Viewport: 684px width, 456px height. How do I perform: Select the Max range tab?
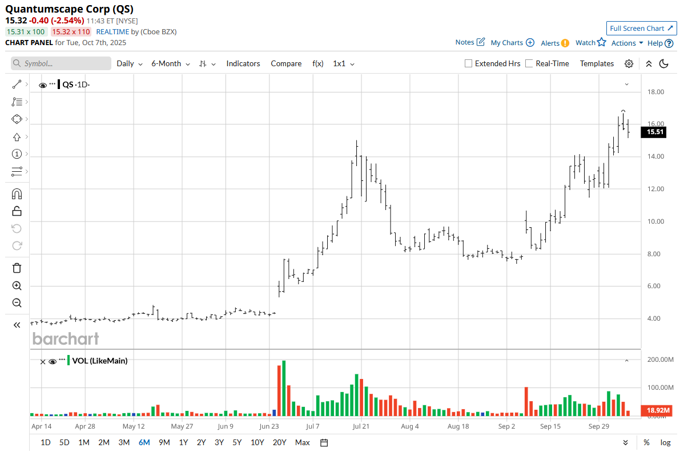coord(302,442)
